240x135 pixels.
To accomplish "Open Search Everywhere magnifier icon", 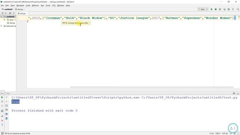I will click(x=238, y=9).
